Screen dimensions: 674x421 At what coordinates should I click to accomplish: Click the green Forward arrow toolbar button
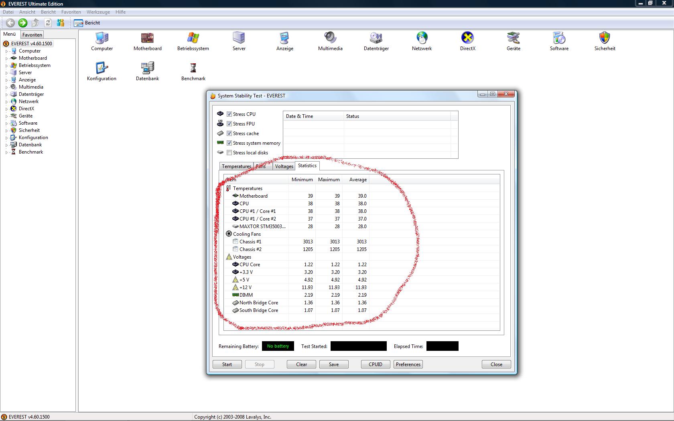(x=23, y=23)
